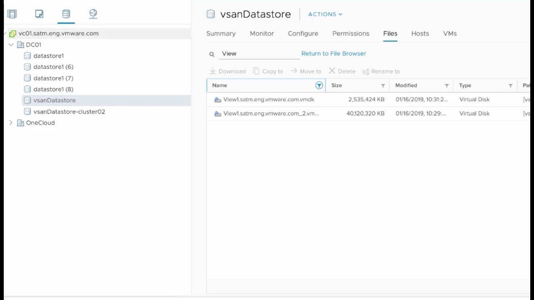Switch to the Configure tab
Screen dimensions: 534x300
[x=303, y=34]
